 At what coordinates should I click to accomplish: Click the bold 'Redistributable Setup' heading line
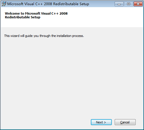coord(23,17)
